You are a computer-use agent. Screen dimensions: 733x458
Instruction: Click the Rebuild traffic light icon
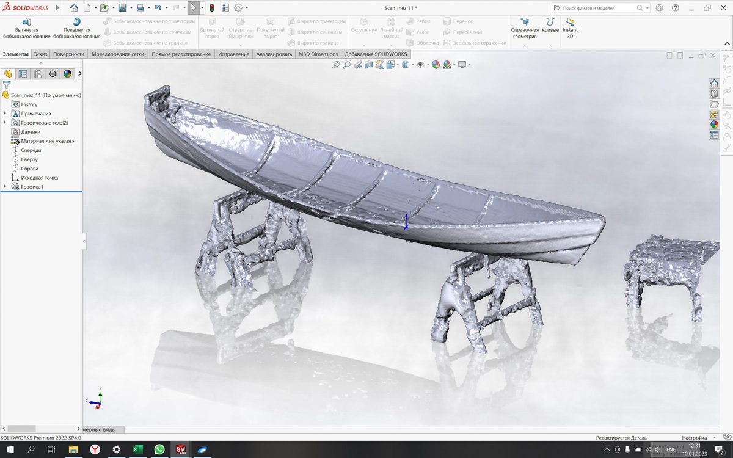coord(211,8)
